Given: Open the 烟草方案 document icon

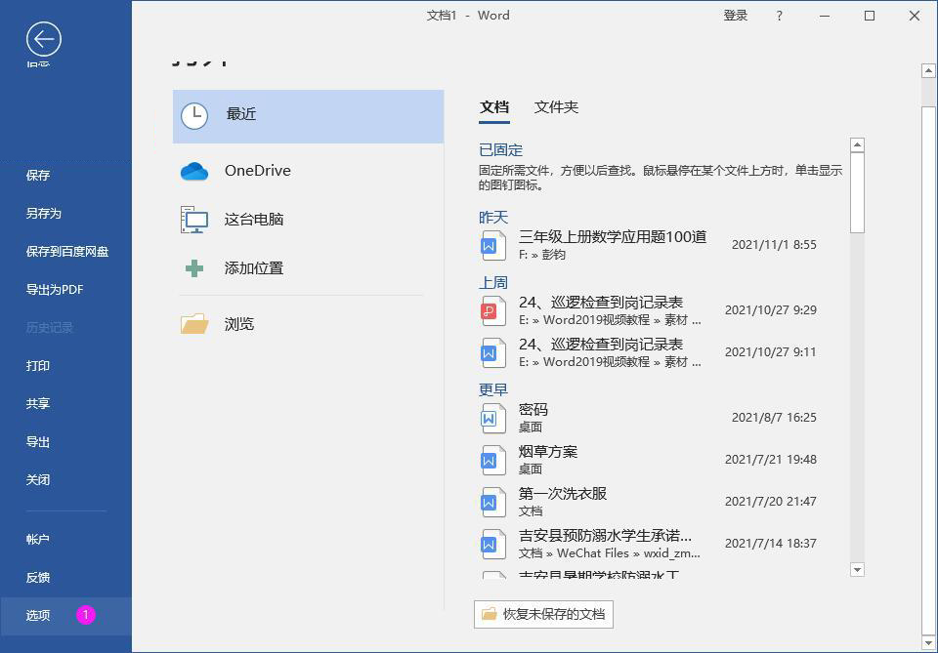Looking at the screenshot, I should click(x=492, y=459).
